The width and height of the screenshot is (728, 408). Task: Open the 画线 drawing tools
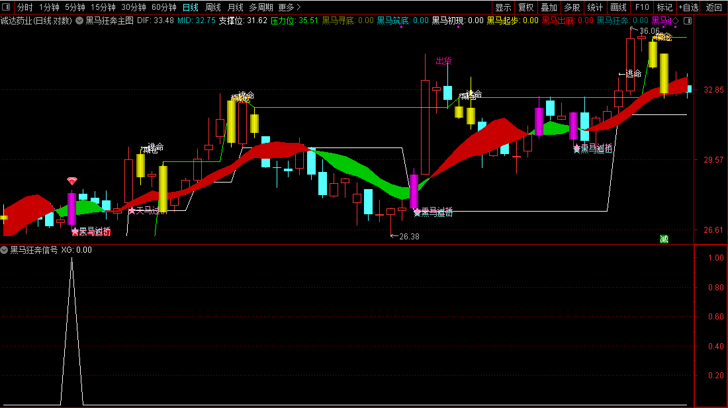[x=618, y=7]
